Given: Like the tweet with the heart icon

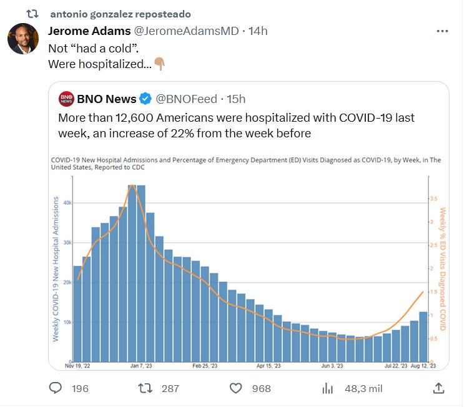Looking at the screenshot, I should pyautogui.click(x=235, y=388).
